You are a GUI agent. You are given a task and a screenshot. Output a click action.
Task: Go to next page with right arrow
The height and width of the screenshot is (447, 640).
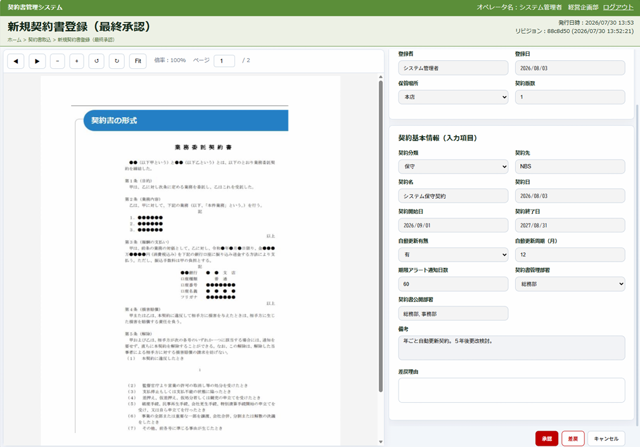tap(37, 61)
